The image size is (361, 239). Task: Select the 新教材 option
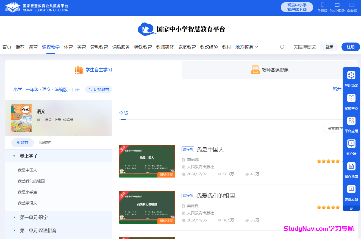click(x=22, y=142)
